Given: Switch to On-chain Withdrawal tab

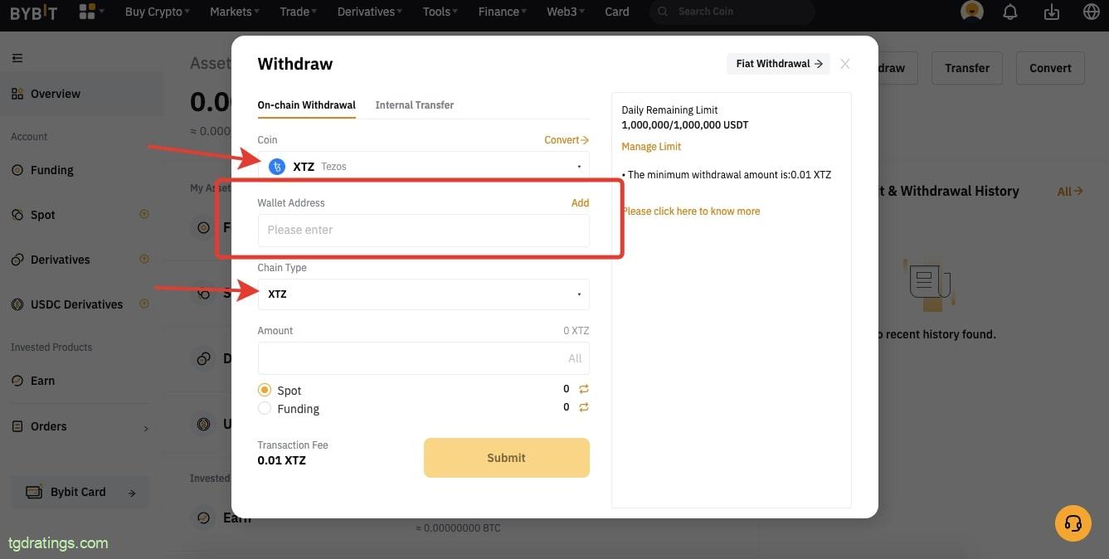Looking at the screenshot, I should point(306,105).
